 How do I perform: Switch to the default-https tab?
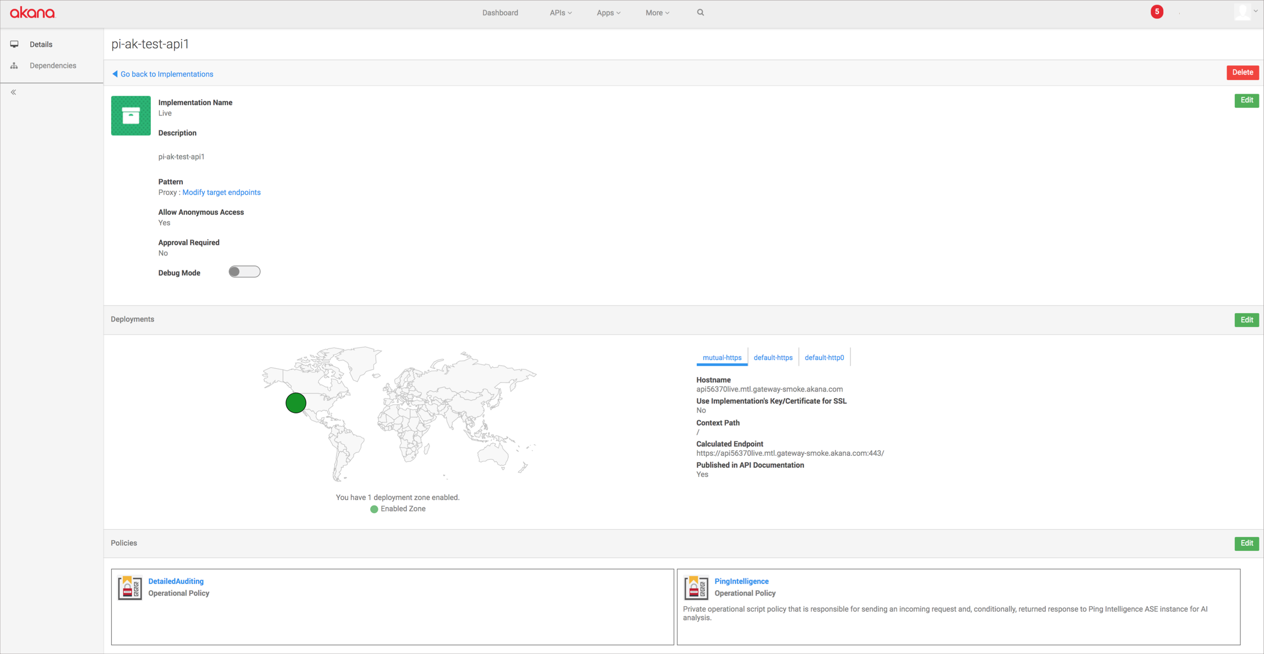tap(773, 358)
